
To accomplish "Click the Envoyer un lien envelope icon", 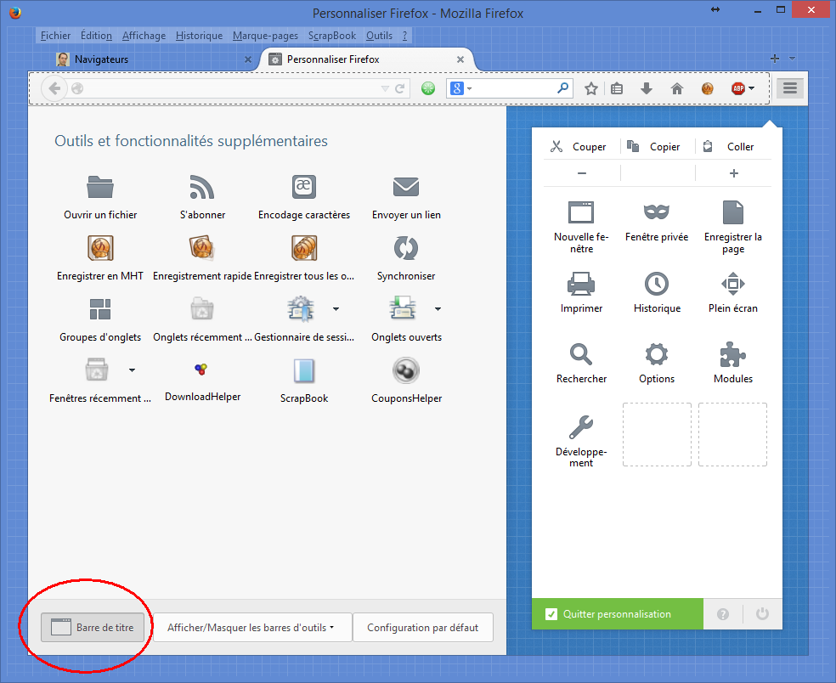I will pos(406,187).
